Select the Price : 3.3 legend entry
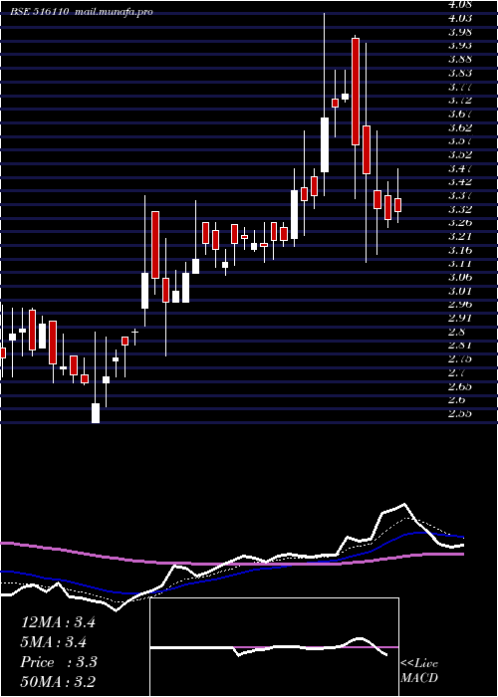498x697 pixels. click(x=59, y=662)
